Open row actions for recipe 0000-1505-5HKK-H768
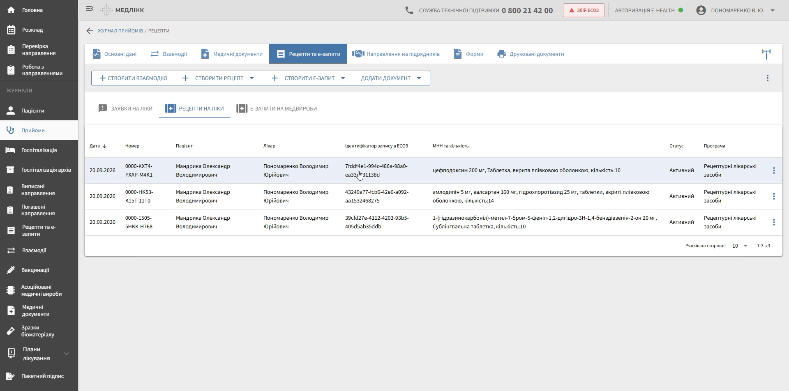The height and width of the screenshot is (391, 789). [773, 222]
